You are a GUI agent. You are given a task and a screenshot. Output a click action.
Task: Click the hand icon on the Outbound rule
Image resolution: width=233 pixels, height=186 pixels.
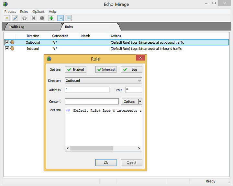pyautogui.click(x=12, y=42)
